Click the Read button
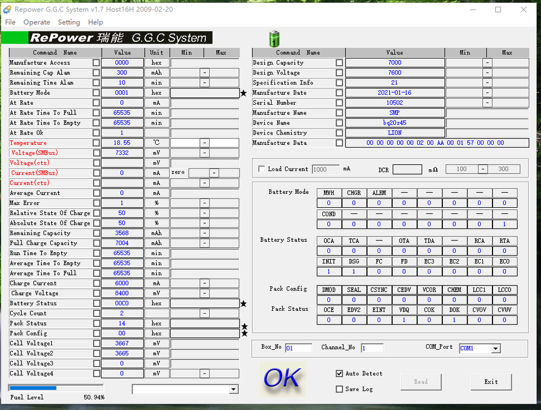This screenshot has height=410, width=541. pos(421,382)
